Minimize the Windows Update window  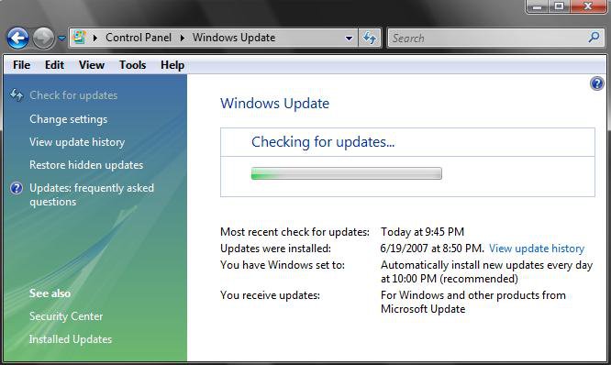[538, 6]
